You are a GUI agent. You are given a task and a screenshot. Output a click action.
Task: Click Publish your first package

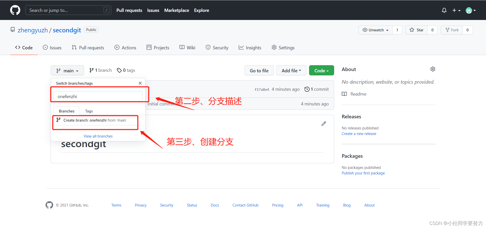363,173
